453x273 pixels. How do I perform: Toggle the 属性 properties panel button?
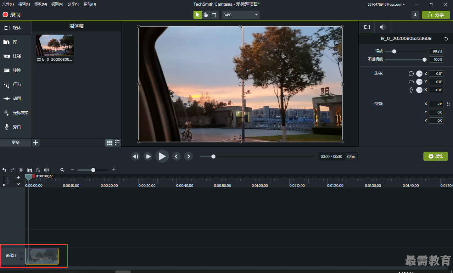(436, 156)
